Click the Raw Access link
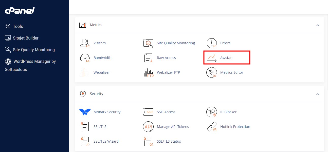This screenshot has height=152, width=328. coord(166,58)
